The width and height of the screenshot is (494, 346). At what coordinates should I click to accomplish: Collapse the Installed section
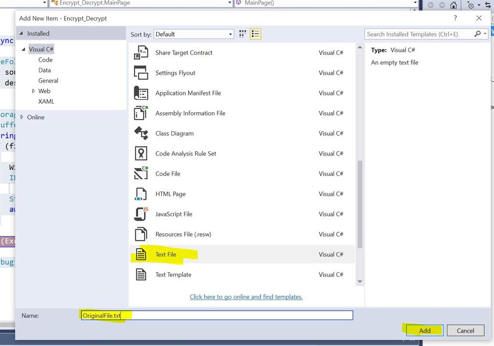tap(21, 33)
